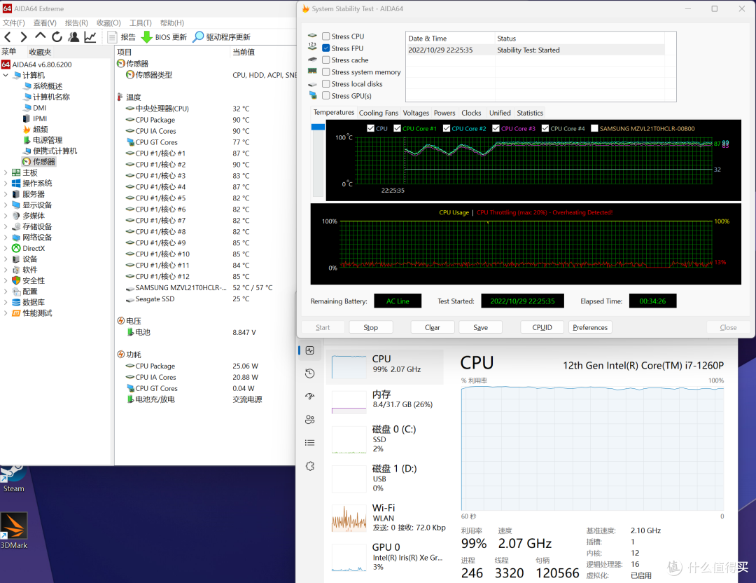Click 驱动程序更新 driver update button

coord(222,36)
